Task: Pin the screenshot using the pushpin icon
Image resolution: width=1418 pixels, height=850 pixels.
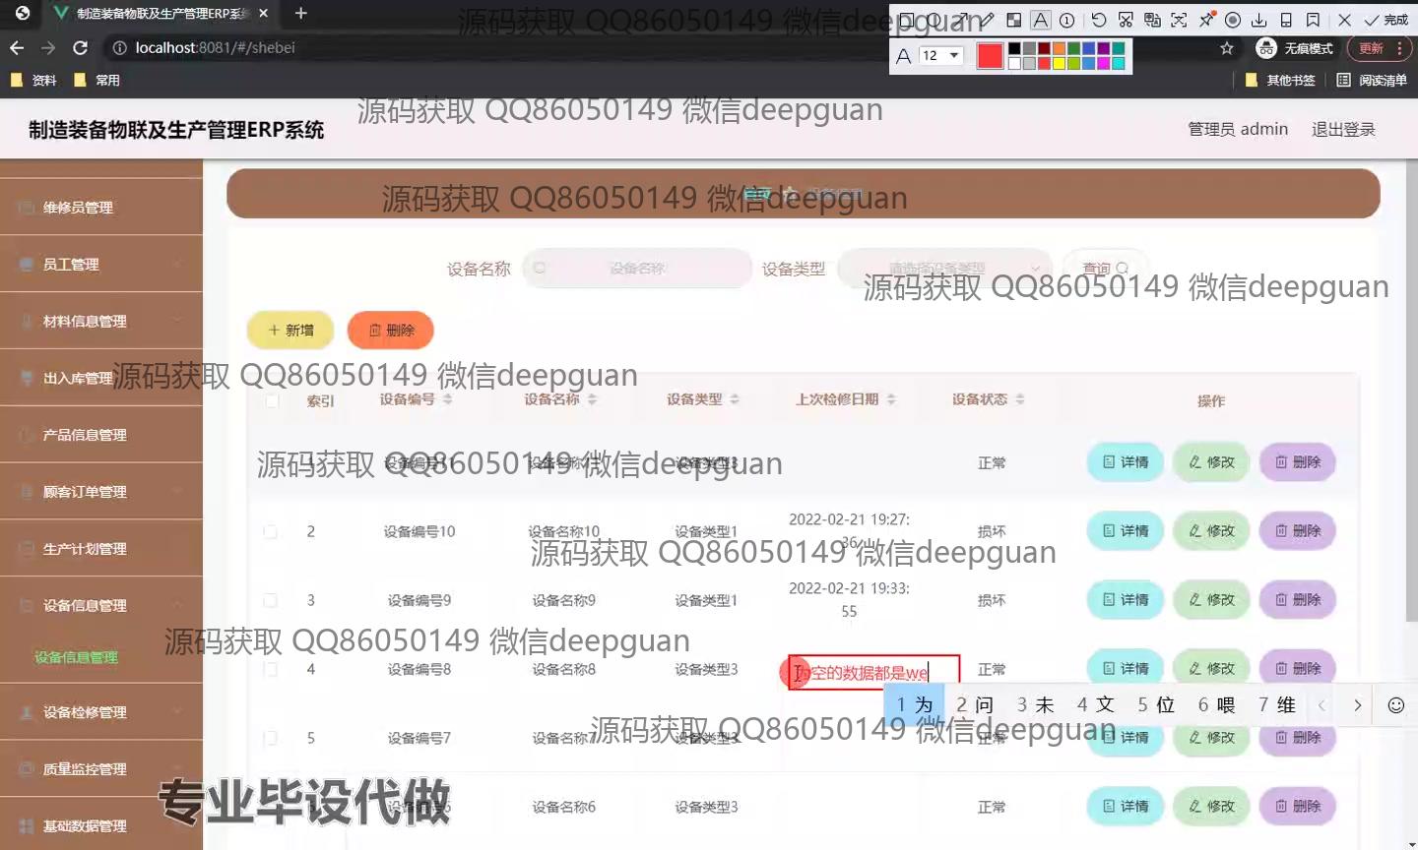Action: 1206,20
